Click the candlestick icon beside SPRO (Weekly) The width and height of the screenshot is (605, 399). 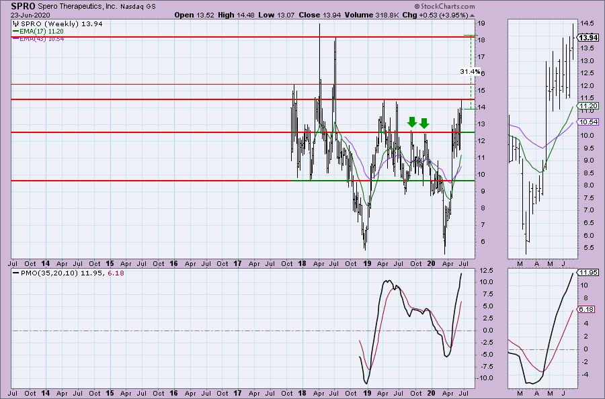(x=16, y=24)
